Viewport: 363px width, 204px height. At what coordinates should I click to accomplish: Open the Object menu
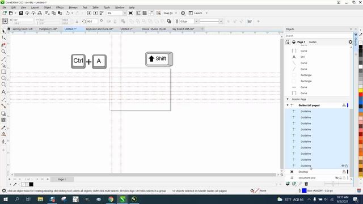point(48,7)
